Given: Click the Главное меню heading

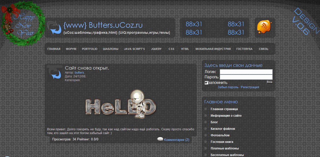Looking at the screenshot, I should pos(221,102).
